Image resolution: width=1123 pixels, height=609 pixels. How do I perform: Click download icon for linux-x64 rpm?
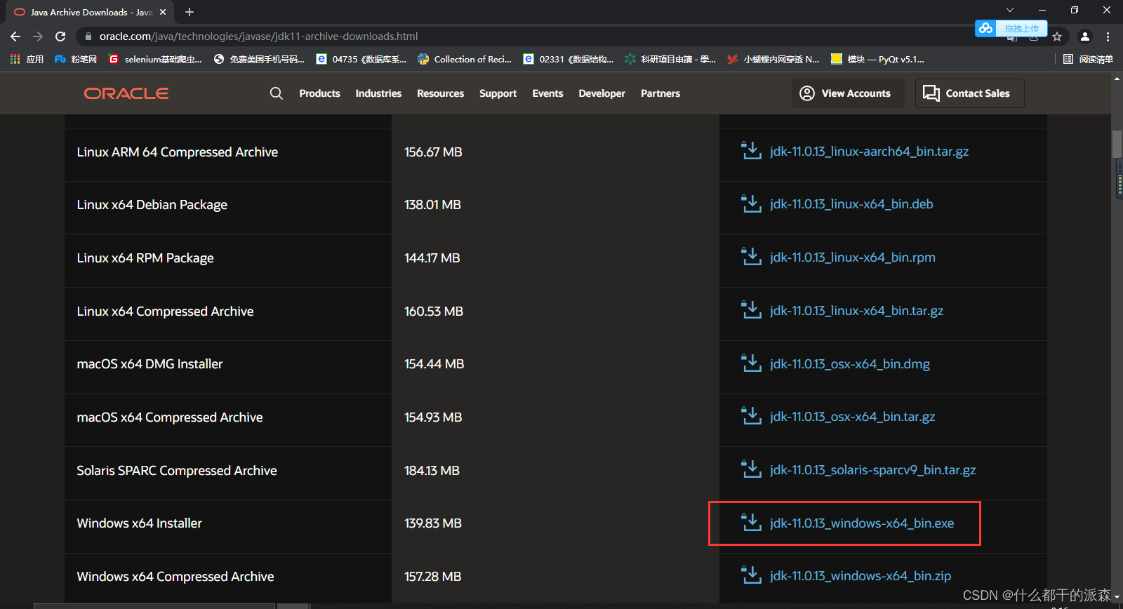pyautogui.click(x=751, y=257)
